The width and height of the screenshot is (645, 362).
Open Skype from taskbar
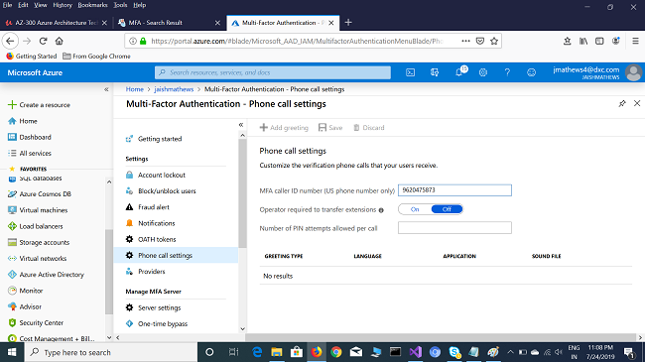(454, 352)
